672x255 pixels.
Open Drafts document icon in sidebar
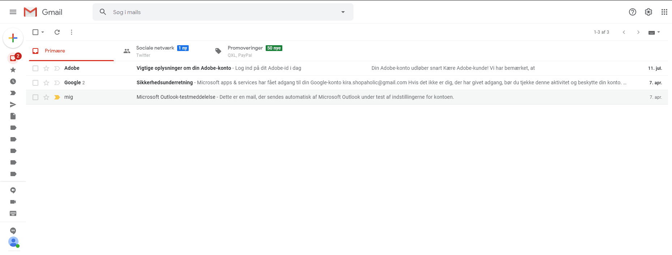tap(13, 116)
